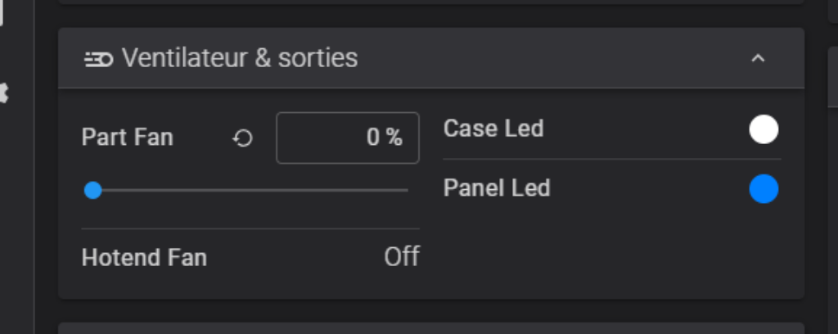The width and height of the screenshot is (838, 334).
Task: Click the scrollbar at the right edge
Action: click(832, 78)
